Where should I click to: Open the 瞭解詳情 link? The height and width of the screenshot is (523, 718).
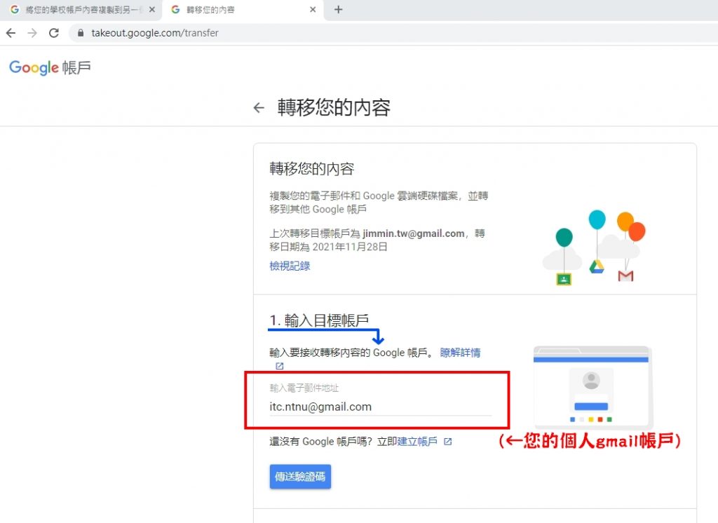(460, 353)
